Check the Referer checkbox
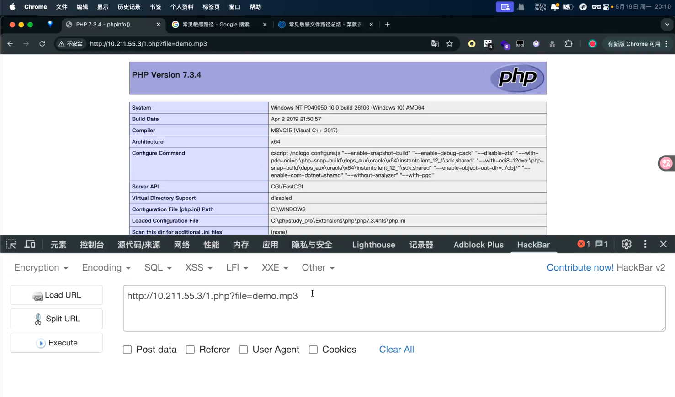Screen dimensions: 675x397 pos(191,350)
